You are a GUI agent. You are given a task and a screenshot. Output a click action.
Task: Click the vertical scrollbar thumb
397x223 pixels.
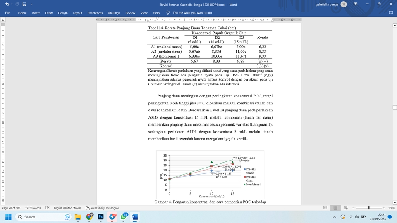point(395,107)
